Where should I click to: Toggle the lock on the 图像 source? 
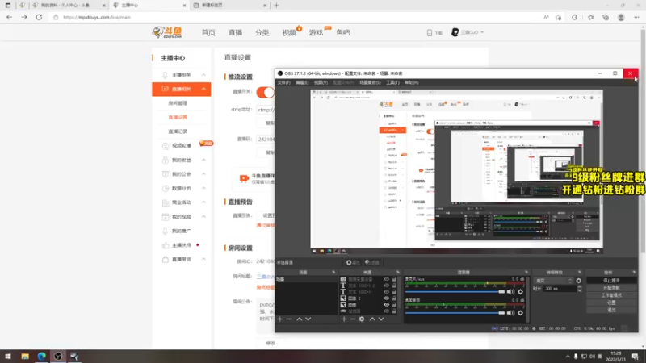click(x=394, y=305)
